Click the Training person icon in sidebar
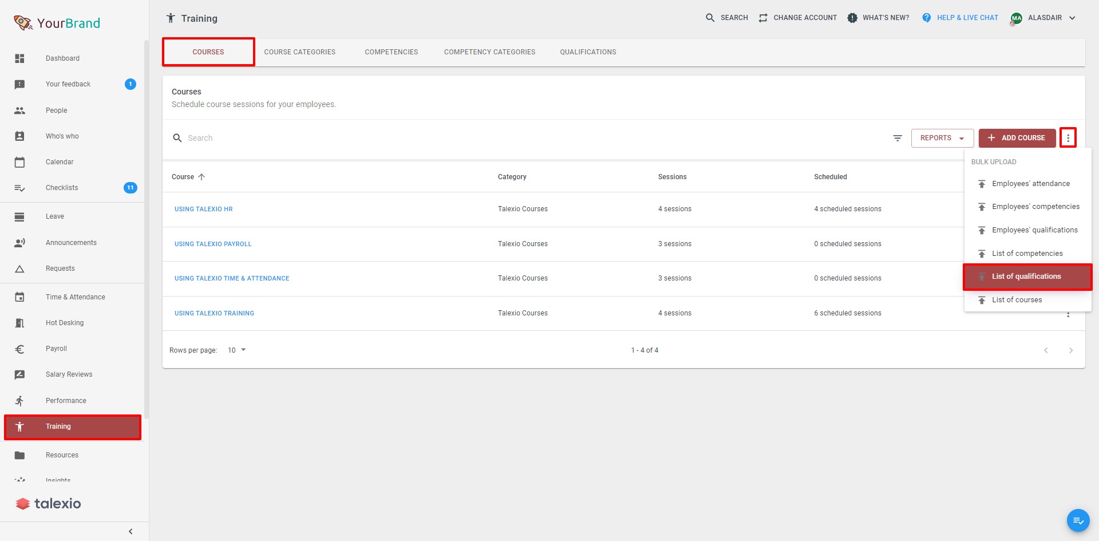This screenshot has width=1099, height=541. [19, 427]
